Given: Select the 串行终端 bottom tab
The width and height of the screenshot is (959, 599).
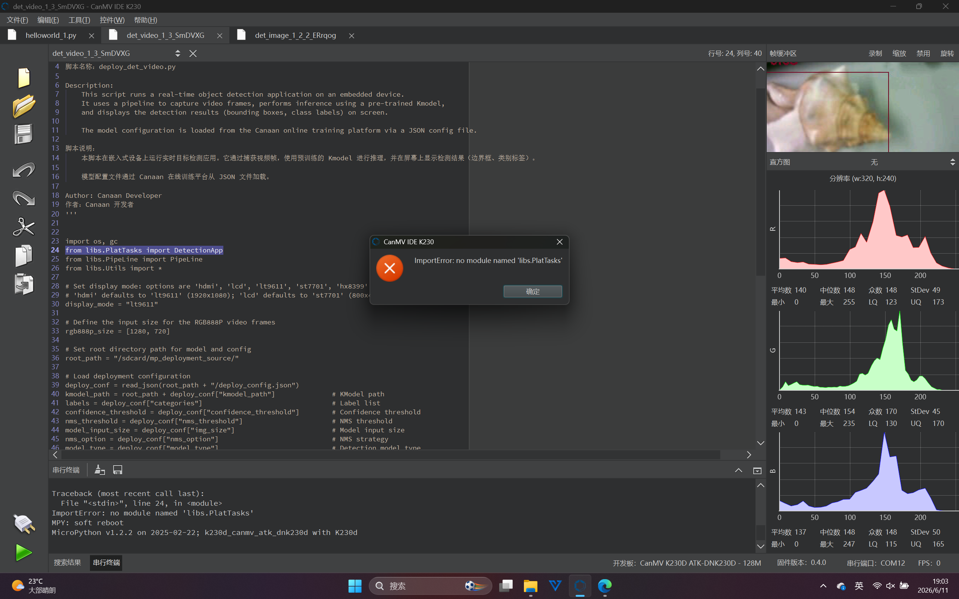Looking at the screenshot, I should [106, 563].
